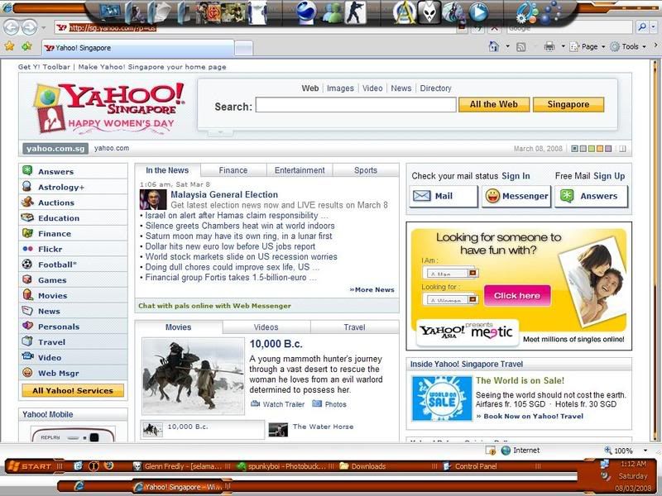
Task: Expand search provider options dropdown
Action: point(654,27)
